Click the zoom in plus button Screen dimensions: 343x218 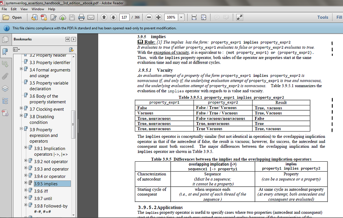(x=158, y=17)
